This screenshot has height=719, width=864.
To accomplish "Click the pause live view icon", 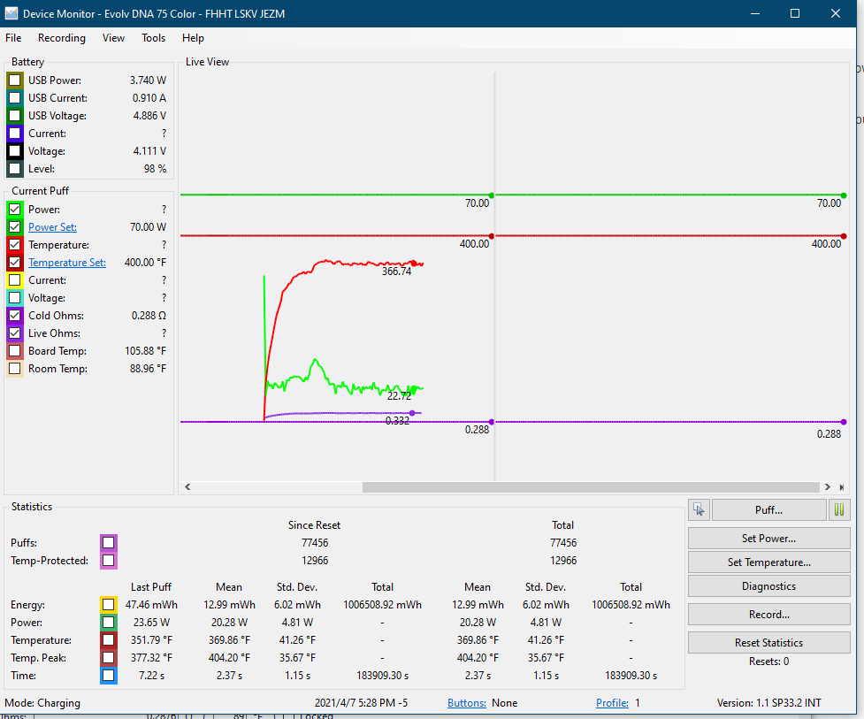I will pyautogui.click(x=838, y=509).
